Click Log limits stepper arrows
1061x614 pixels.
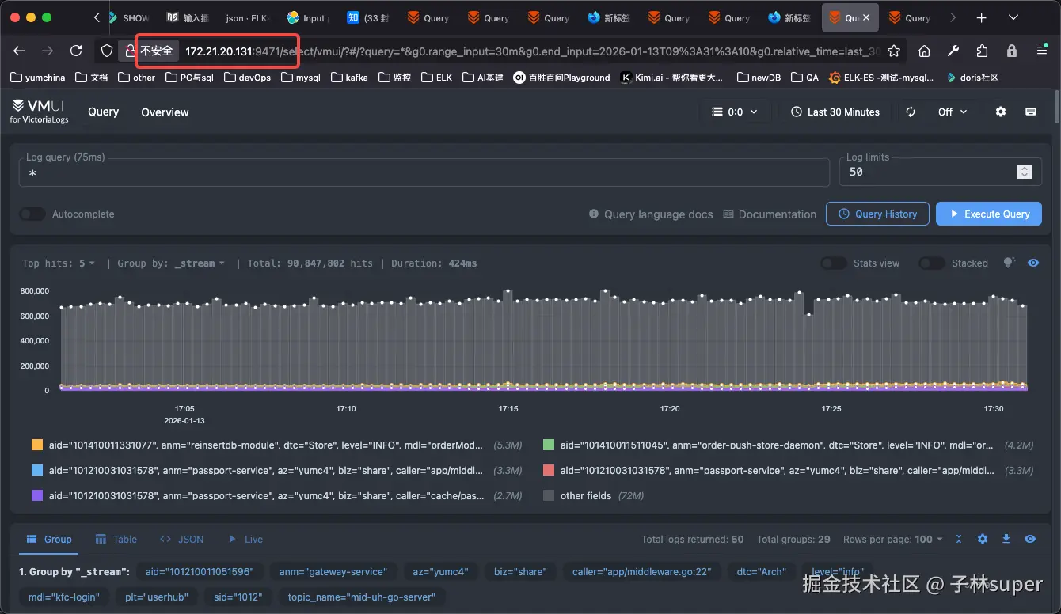click(x=1025, y=171)
